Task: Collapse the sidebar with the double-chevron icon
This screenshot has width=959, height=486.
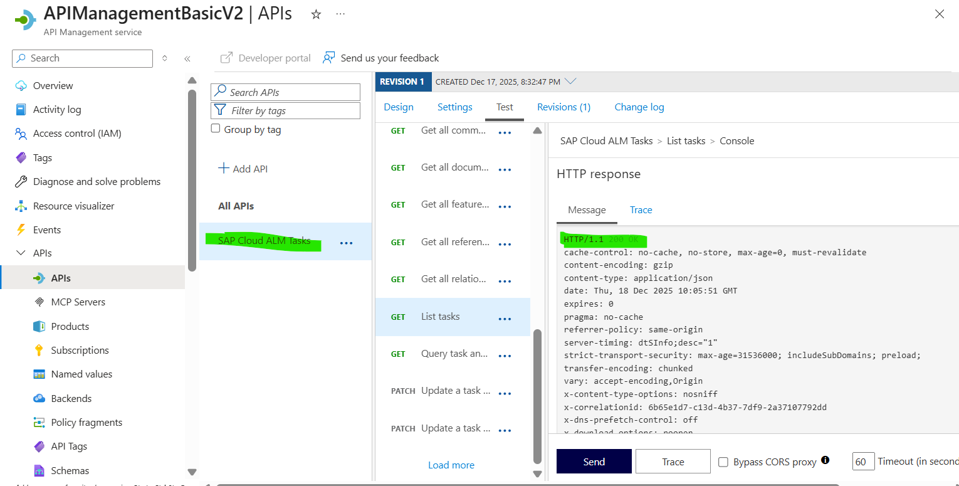Action: 187,58
